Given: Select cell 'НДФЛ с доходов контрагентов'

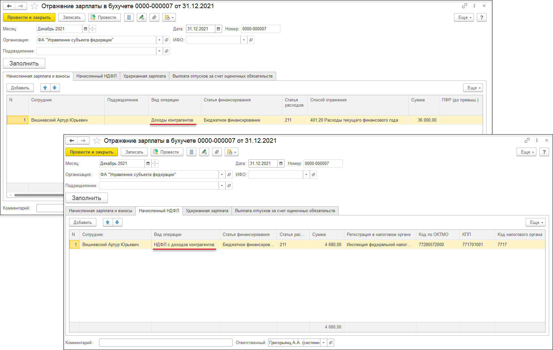Looking at the screenshot, I should tap(186, 244).
